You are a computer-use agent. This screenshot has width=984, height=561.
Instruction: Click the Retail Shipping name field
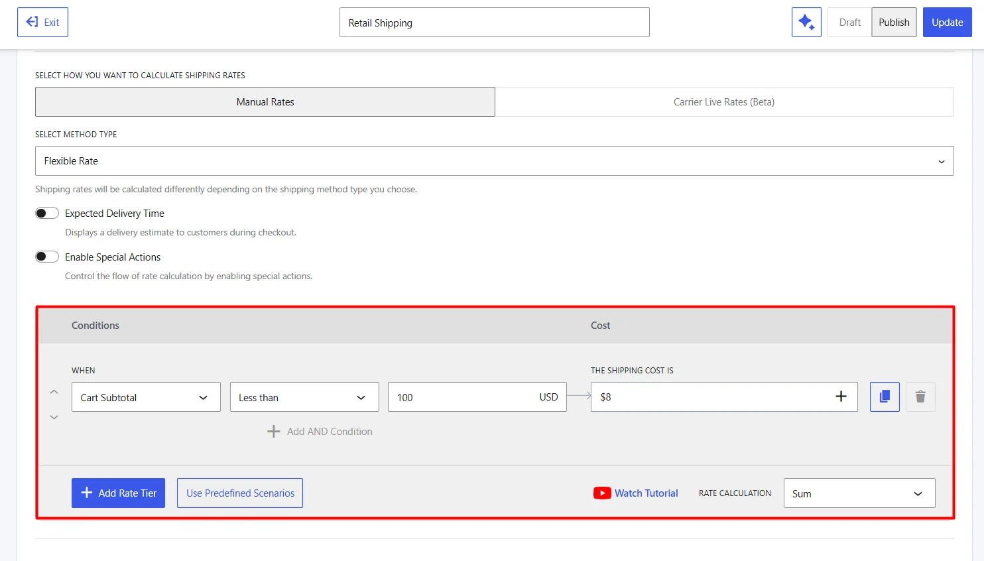(x=494, y=22)
